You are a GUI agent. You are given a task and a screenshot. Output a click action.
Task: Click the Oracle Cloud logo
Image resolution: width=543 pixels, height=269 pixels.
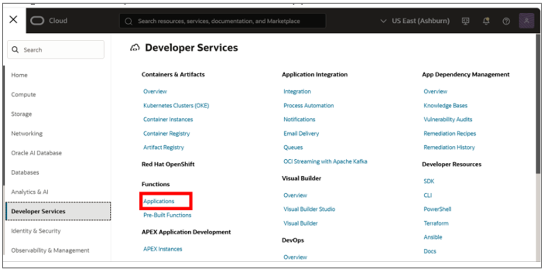point(38,21)
